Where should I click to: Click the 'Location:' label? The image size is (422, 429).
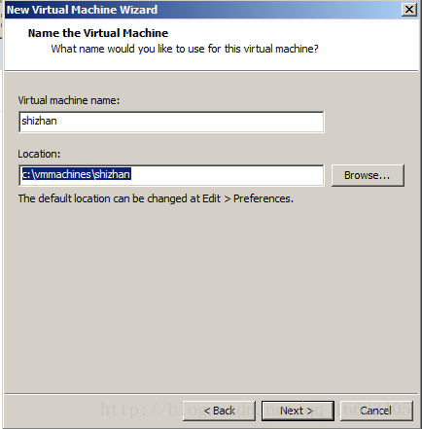pos(39,154)
